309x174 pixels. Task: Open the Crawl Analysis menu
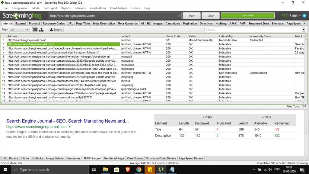[119, 8]
